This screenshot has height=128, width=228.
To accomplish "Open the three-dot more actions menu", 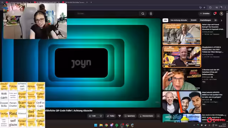I will [158, 116].
